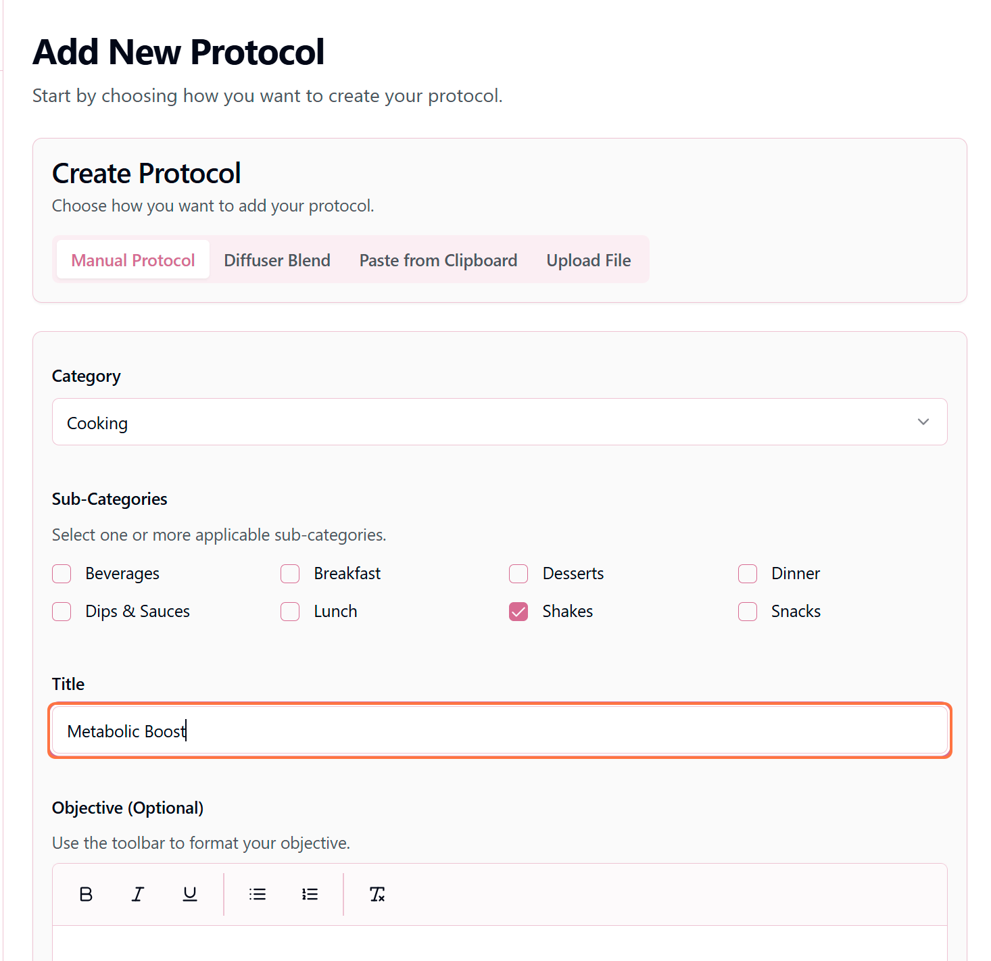
Task: Insert a bulleted list in Objective
Action: (258, 894)
